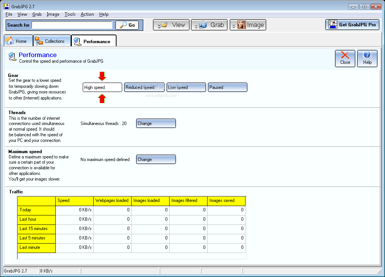Click the GrabJPG app icon in title bar

7,6
